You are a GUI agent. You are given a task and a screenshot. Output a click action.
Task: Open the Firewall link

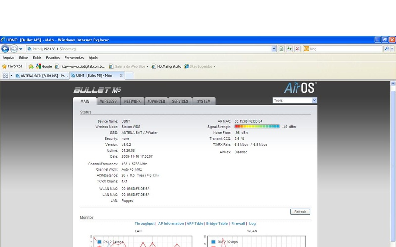click(x=238, y=224)
